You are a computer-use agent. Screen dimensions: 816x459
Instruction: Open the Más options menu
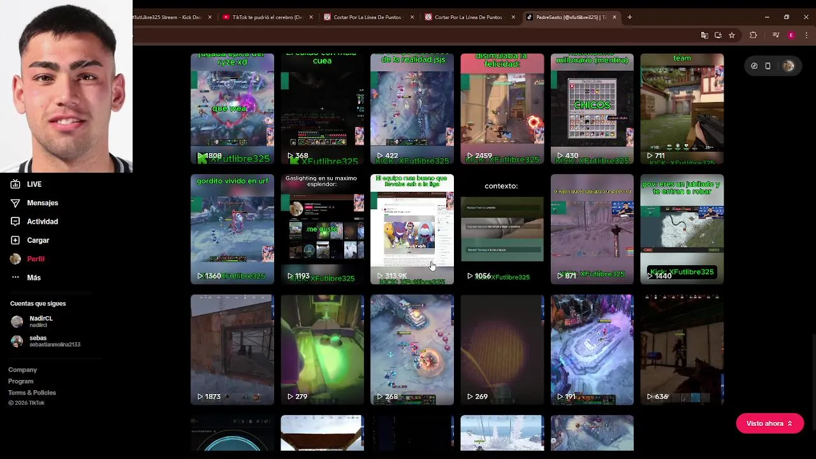[25, 277]
